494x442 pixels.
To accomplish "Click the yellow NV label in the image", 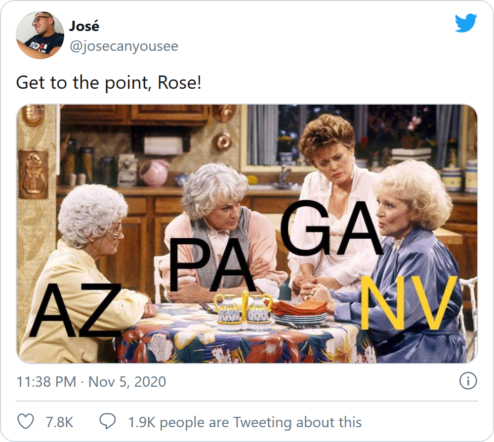I will click(x=409, y=302).
